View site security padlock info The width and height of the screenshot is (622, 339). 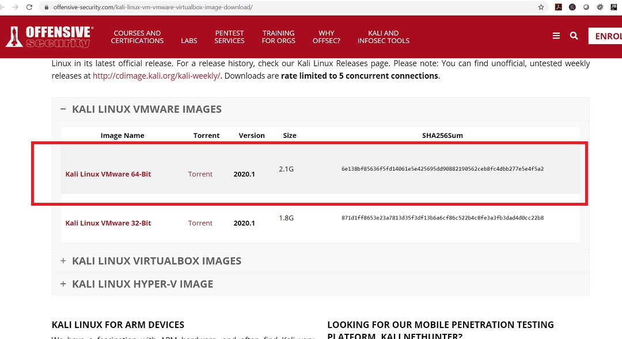[x=47, y=7]
